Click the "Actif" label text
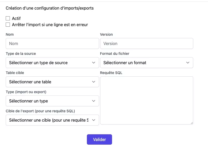 pos(16,19)
